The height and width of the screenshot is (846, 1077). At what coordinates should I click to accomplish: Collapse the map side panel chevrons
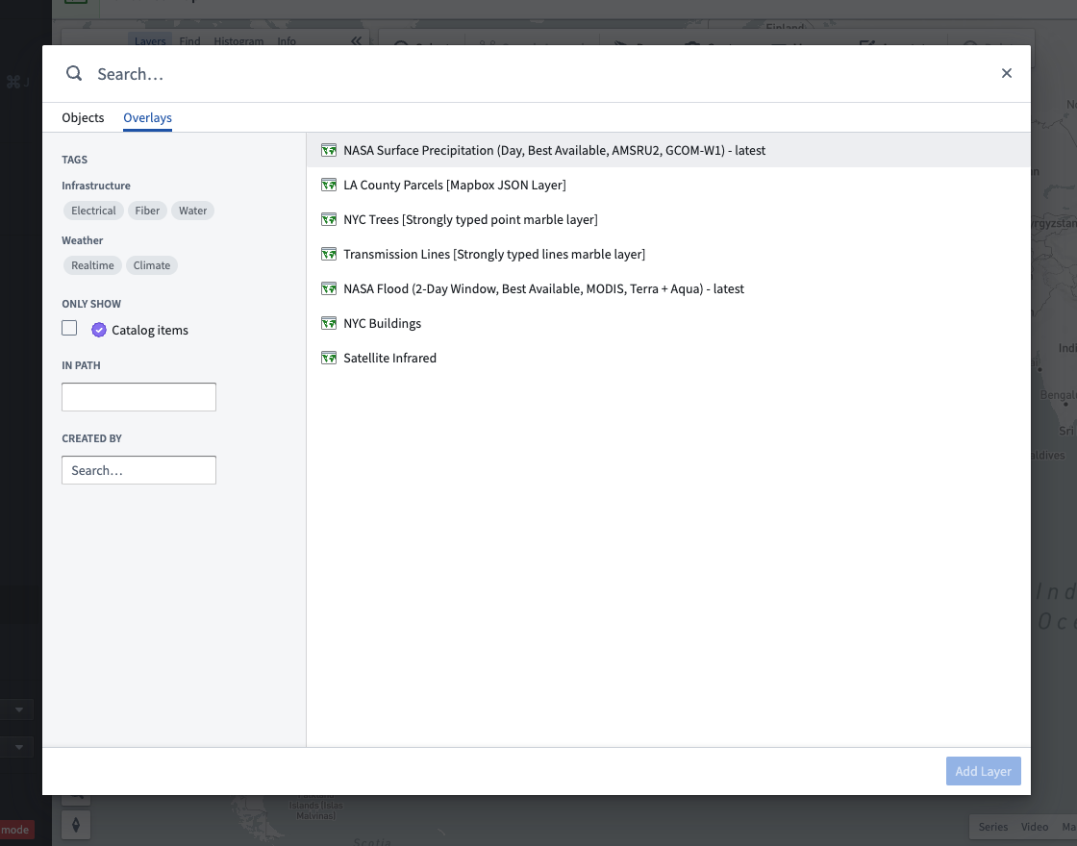pos(356,41)
